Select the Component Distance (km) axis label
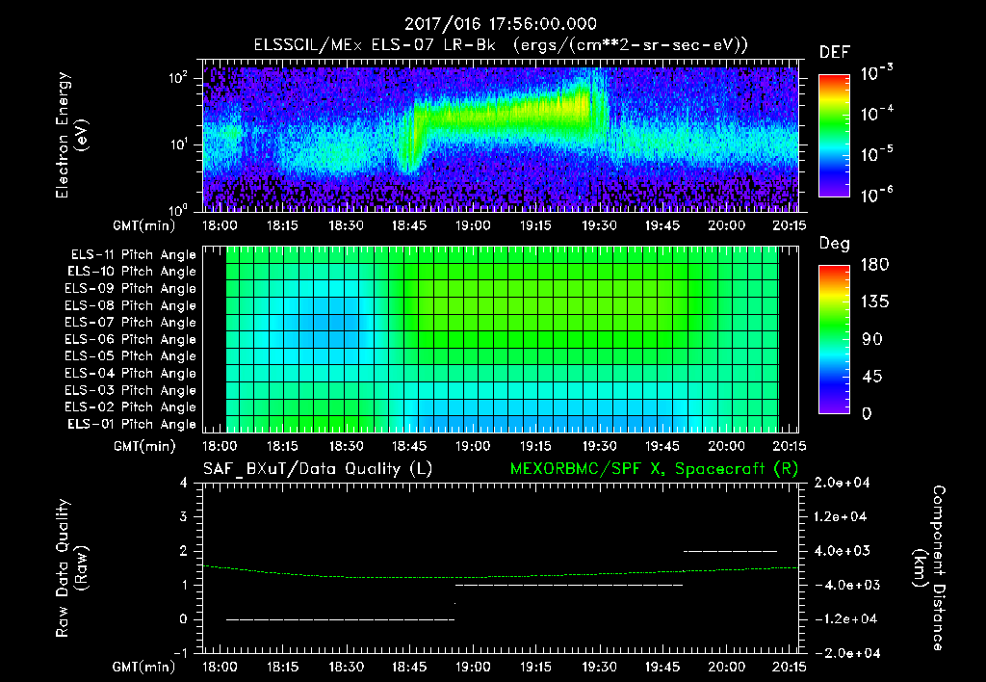The height and width of the screenshot is (682, 986). coord(929,568)
